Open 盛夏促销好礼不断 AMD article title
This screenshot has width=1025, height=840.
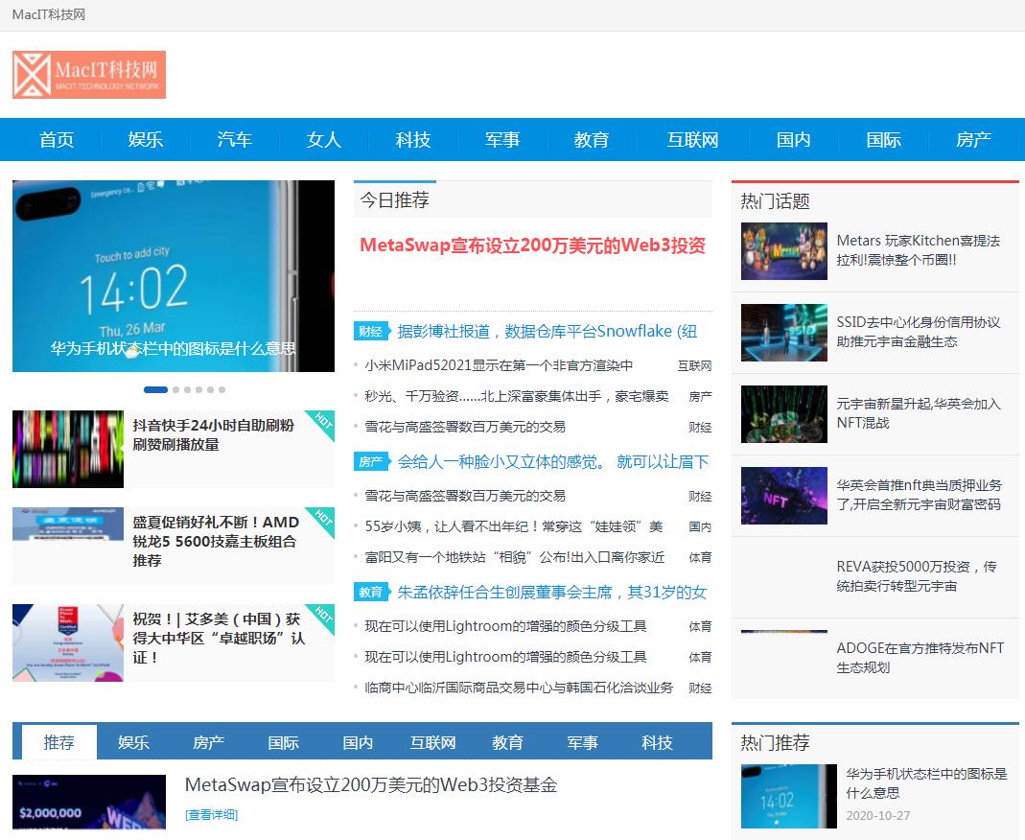(217, 541)
